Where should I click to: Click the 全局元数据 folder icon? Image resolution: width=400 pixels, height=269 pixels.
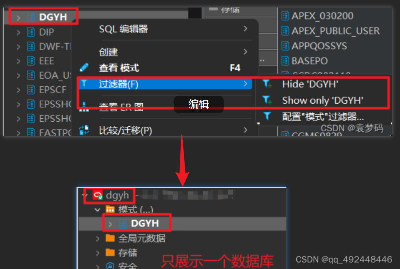[110, 237]
